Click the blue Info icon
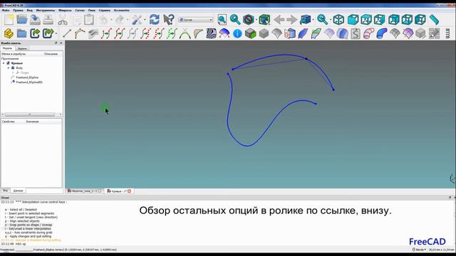Screen dimensions: 456x256 pos(237,33)
